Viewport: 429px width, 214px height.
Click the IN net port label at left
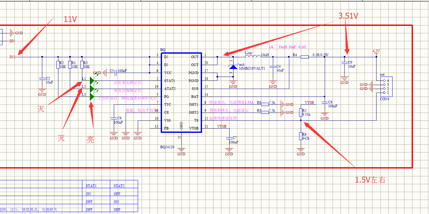coord(12,57)
